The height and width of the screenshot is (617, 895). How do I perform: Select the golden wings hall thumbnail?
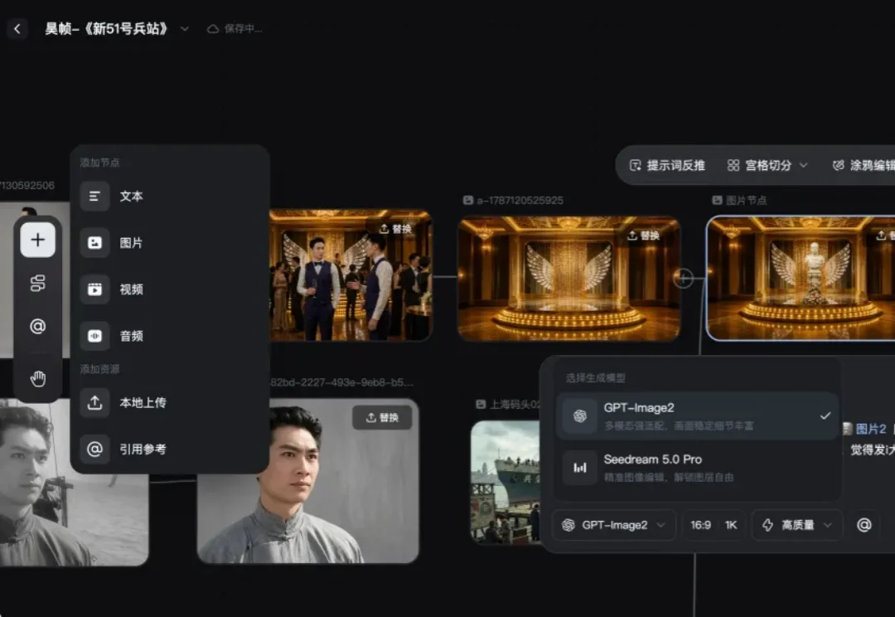tap(569, 279)
